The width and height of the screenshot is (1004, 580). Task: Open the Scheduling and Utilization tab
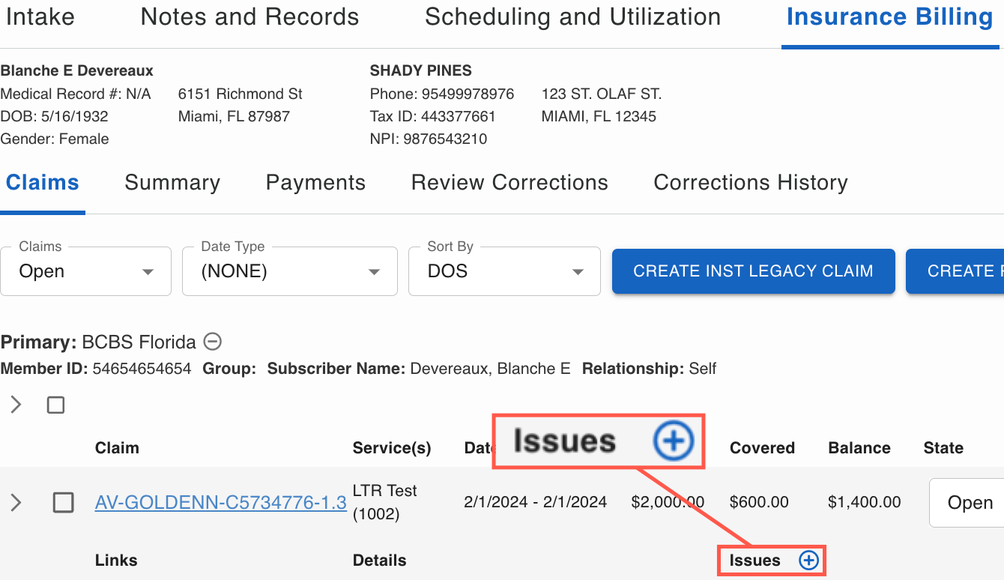click(572, 17)
